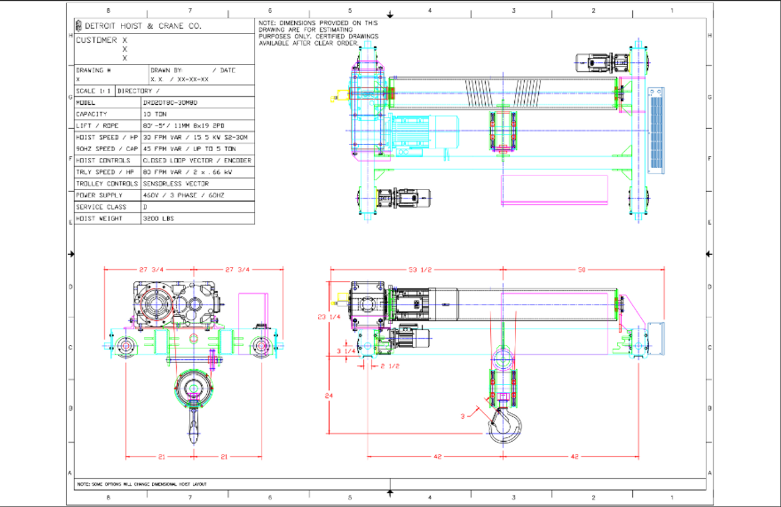Click the gearbox in the end view

(x=176, y=303)
